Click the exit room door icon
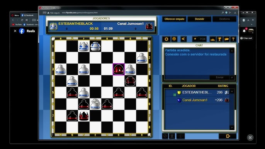Viewport: 265px width, 149px height. 228,136
